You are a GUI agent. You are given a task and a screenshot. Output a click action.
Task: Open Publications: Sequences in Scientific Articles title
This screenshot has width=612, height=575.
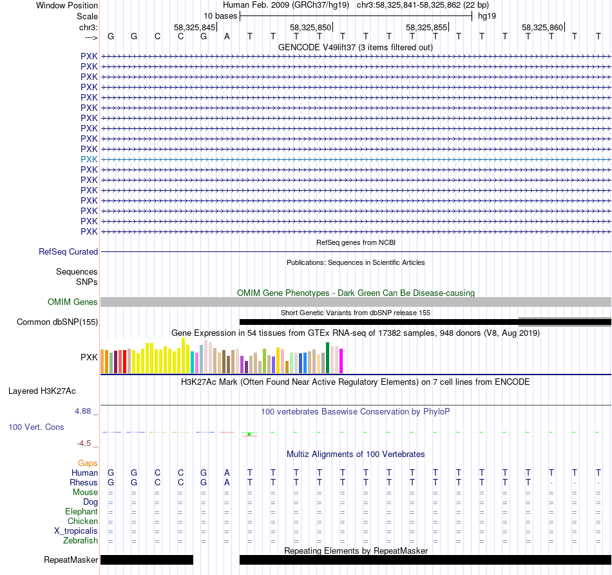click(356, 262)
